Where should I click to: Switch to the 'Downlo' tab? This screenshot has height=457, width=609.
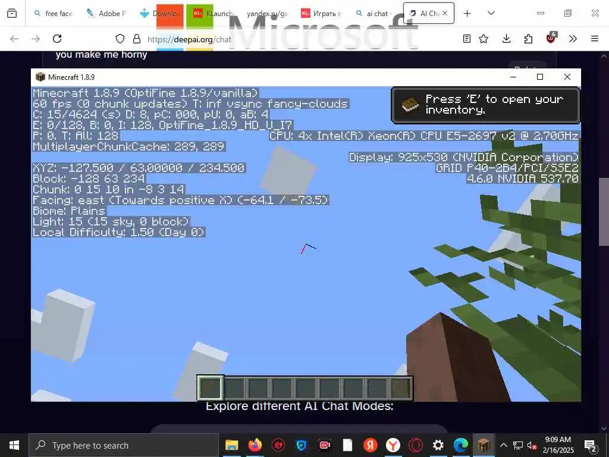point(160,13)
